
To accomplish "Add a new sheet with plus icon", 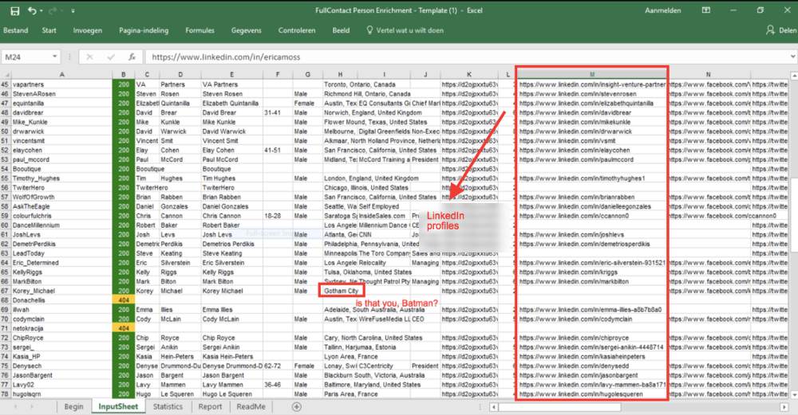I will pyautogui.click(x=297, y=406).
